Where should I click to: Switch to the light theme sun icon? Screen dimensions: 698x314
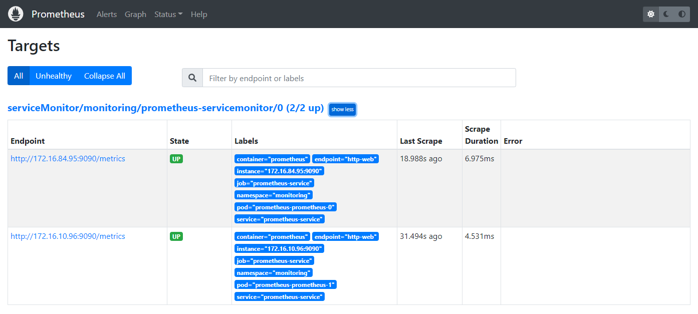[x=651, y=14]
